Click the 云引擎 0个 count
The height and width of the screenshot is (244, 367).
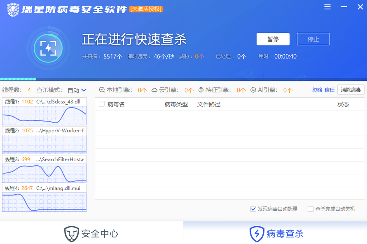pyautogui.click(x=189, y=90)
